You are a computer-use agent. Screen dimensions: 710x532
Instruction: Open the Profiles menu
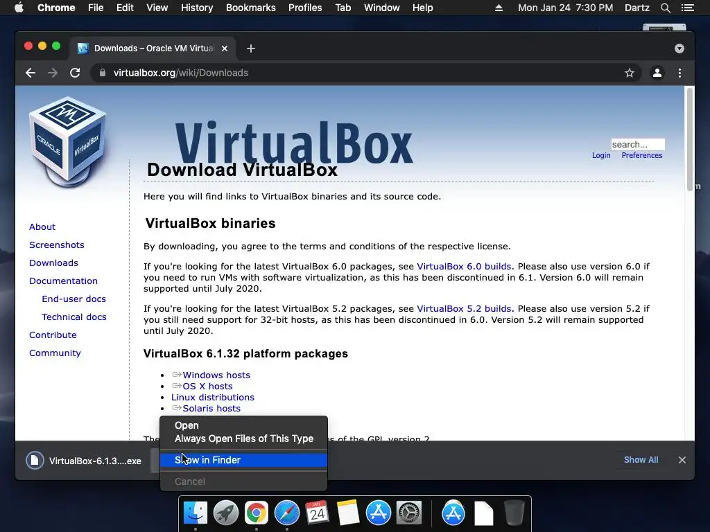coord(305,8)
